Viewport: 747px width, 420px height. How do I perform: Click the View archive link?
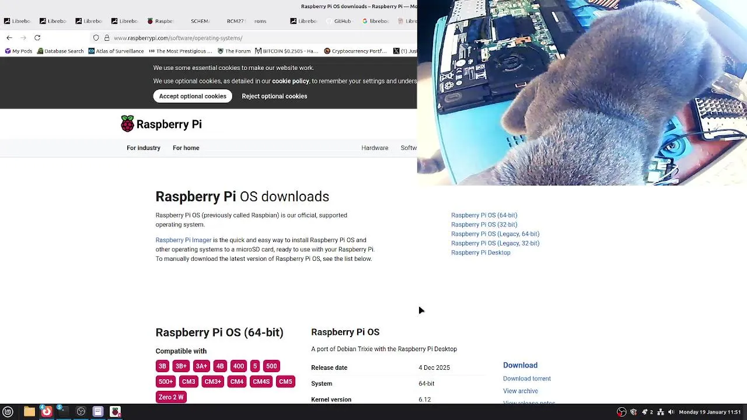(x=521, y=391)
